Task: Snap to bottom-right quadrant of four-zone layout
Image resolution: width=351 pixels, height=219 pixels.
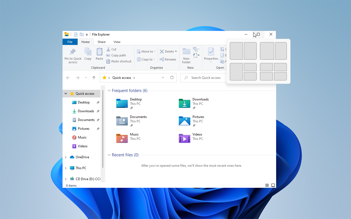Action: click(280, 76)
